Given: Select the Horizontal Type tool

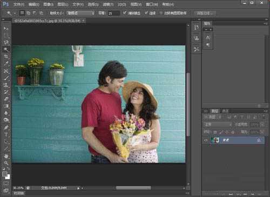Looking at the screenshot, I should [x=6, y=134].
